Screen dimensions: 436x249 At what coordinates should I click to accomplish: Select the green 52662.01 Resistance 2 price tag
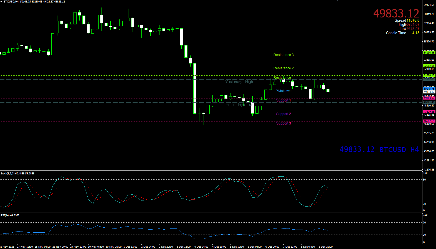click(429, 66)
